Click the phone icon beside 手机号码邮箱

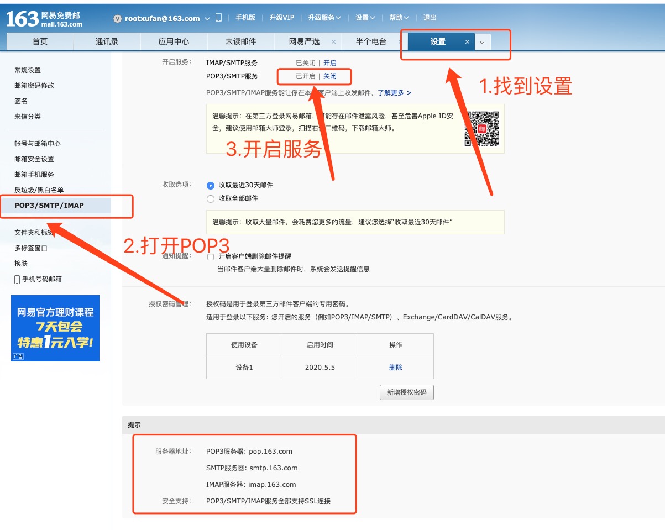tap(17, 279)
